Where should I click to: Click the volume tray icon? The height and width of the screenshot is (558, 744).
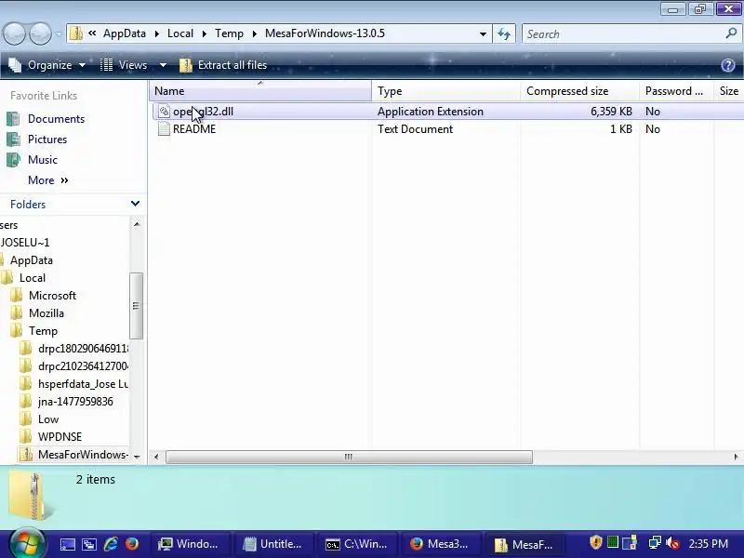coord(672,543)
